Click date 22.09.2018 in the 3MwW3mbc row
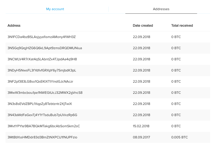Screen dimensions: 214x147 pyautogui.click(x=141, y=93)
